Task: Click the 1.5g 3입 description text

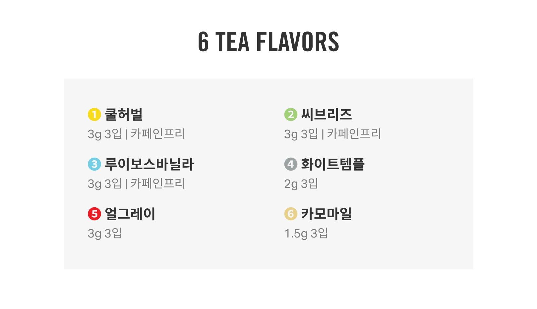Action: [306, 233]
